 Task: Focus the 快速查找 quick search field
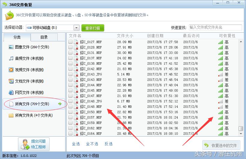pyautogui.click(x=215, y=28)
